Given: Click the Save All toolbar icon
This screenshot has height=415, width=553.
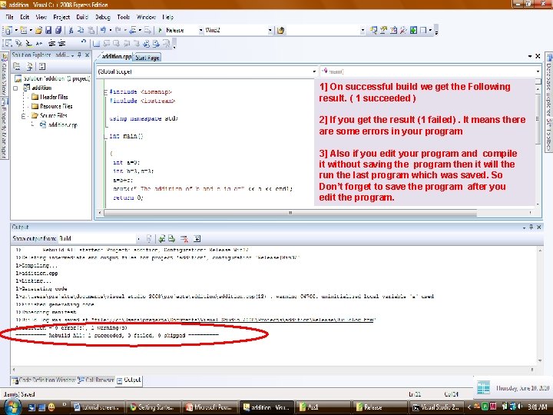Looking at the screenshot, I should pyautogui.click(x=58, y=30).
